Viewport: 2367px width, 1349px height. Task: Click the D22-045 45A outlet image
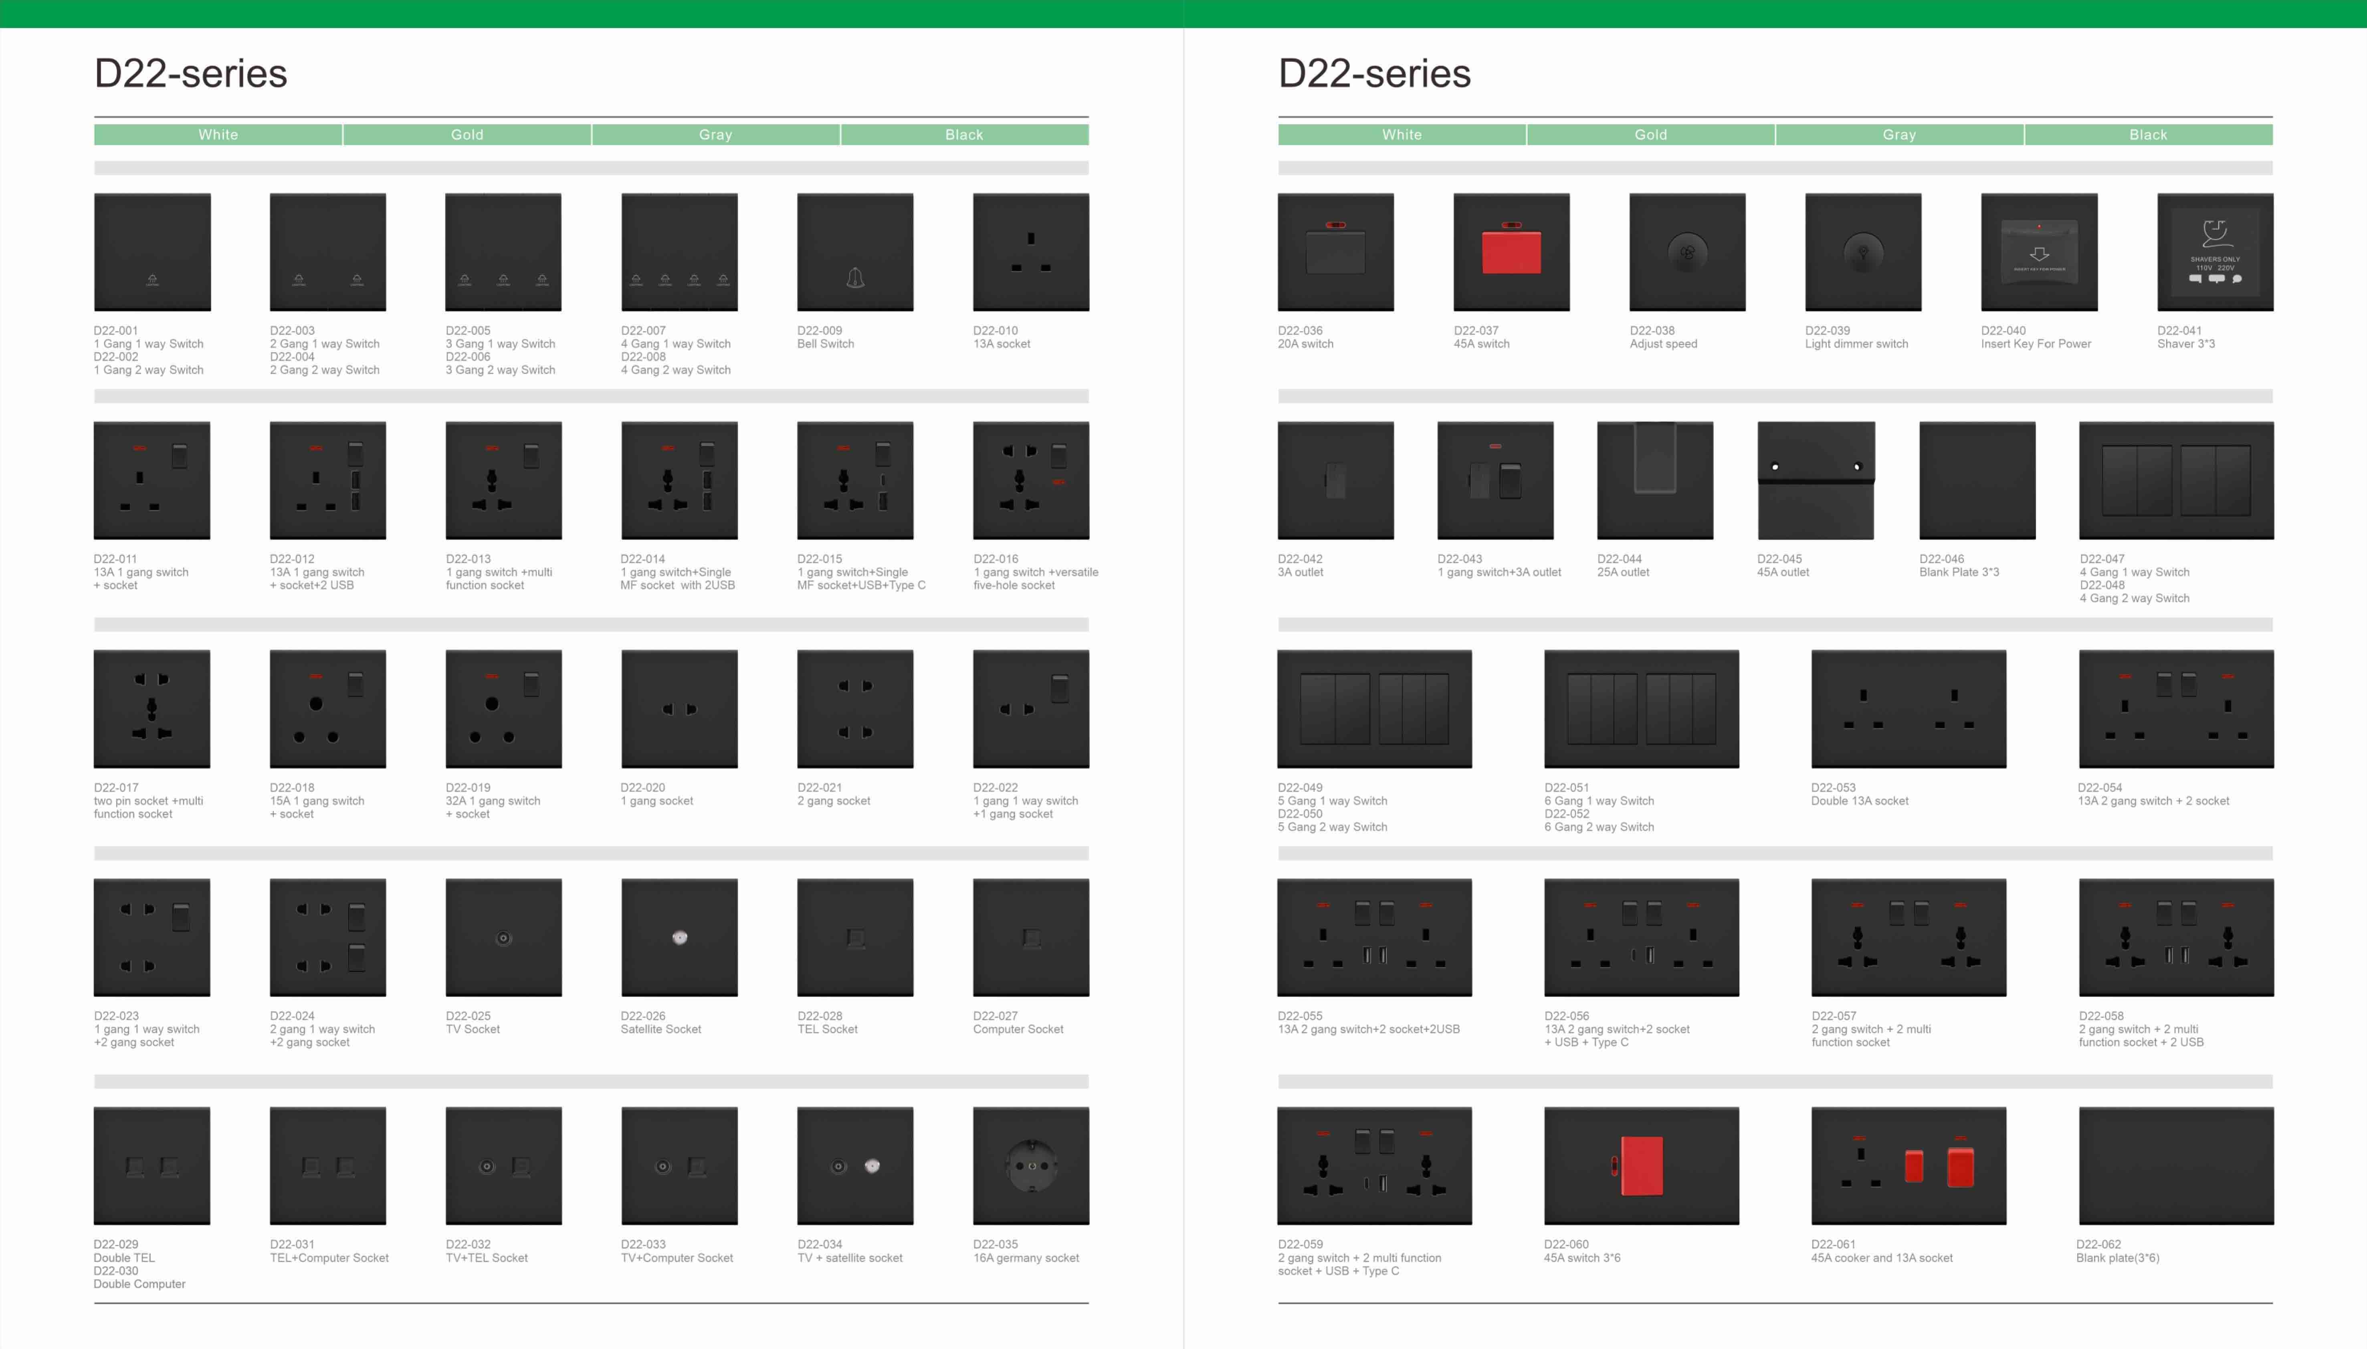(x=1816, y=481)
